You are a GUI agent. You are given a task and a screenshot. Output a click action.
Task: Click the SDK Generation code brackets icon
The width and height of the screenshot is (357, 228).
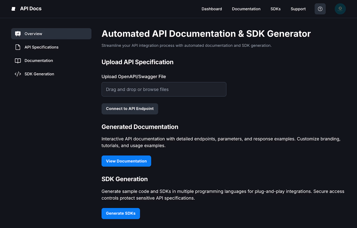(x=18, y=74)
